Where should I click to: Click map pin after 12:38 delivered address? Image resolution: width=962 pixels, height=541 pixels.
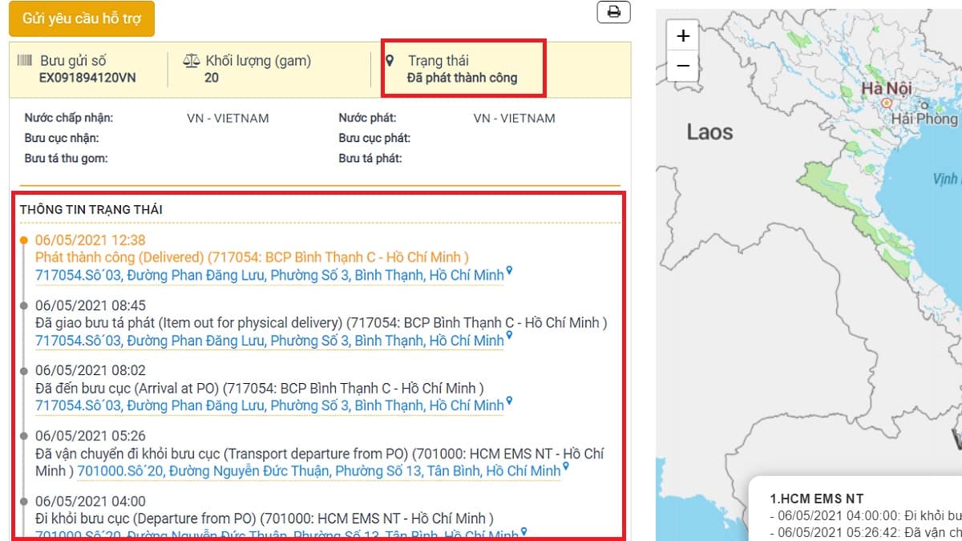(509, 272)
